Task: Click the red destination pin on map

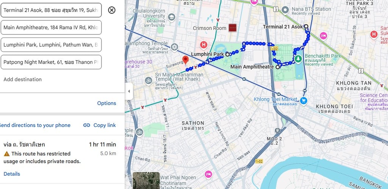Action: [x=186, y=60]
